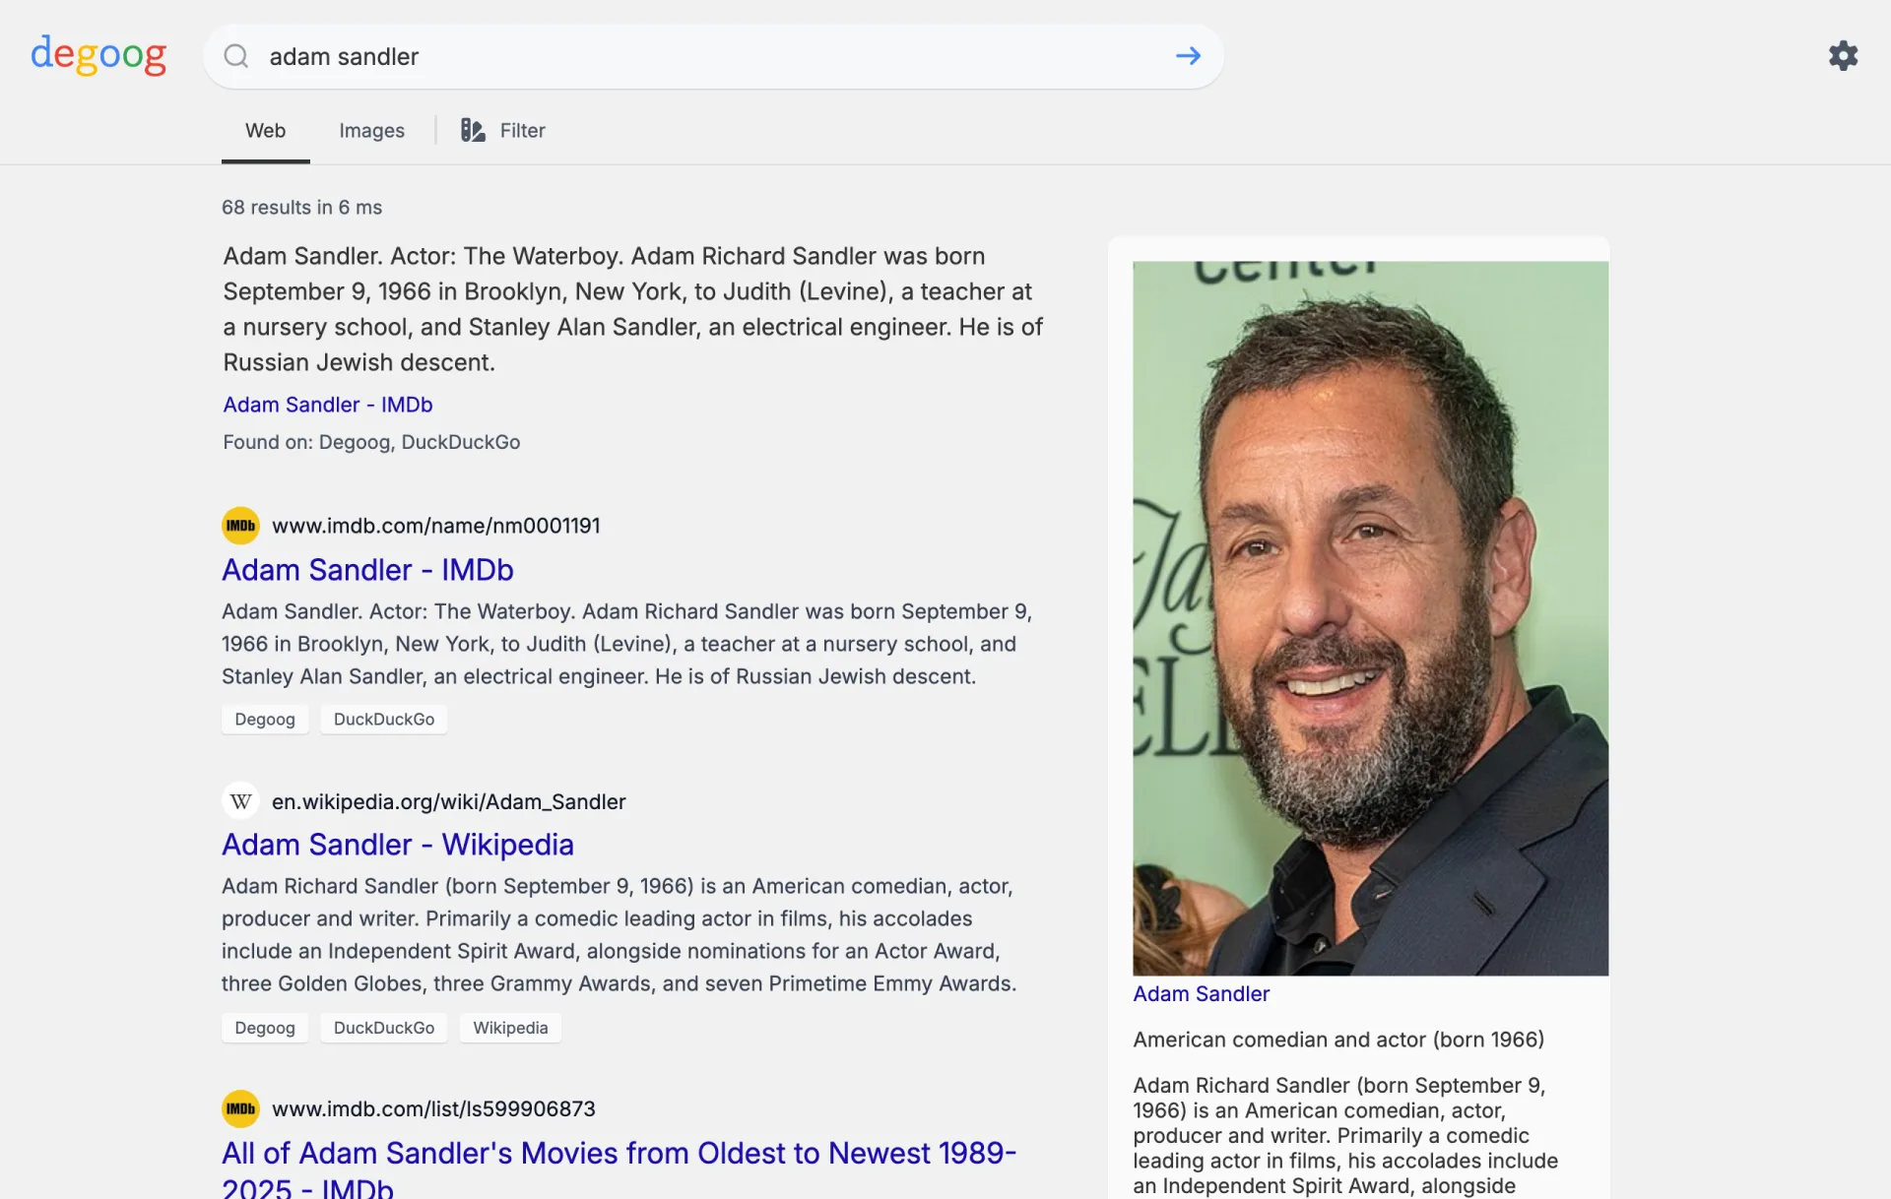The height and width of the screenshot is (1199, 1891).
Task: Click the Degoog tag under the IMDb result
Action: (x=265, y=720)
